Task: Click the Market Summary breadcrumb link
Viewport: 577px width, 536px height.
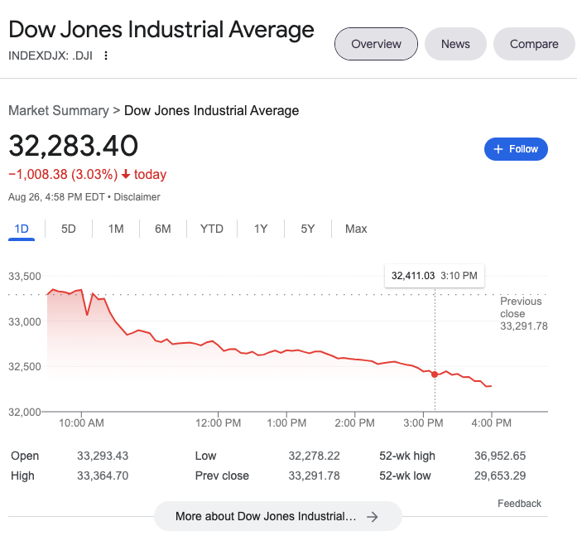Action: (58, 110)
